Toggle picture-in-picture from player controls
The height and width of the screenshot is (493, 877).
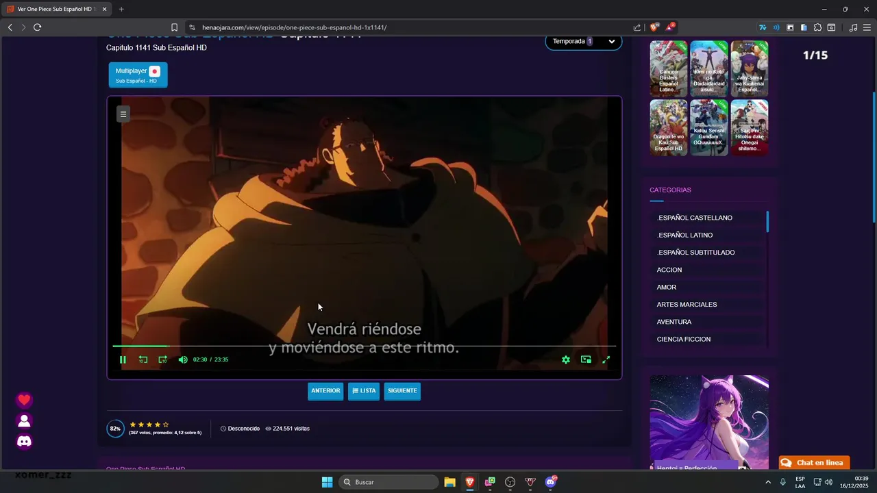pyautogui.click(x=586, y=359)
